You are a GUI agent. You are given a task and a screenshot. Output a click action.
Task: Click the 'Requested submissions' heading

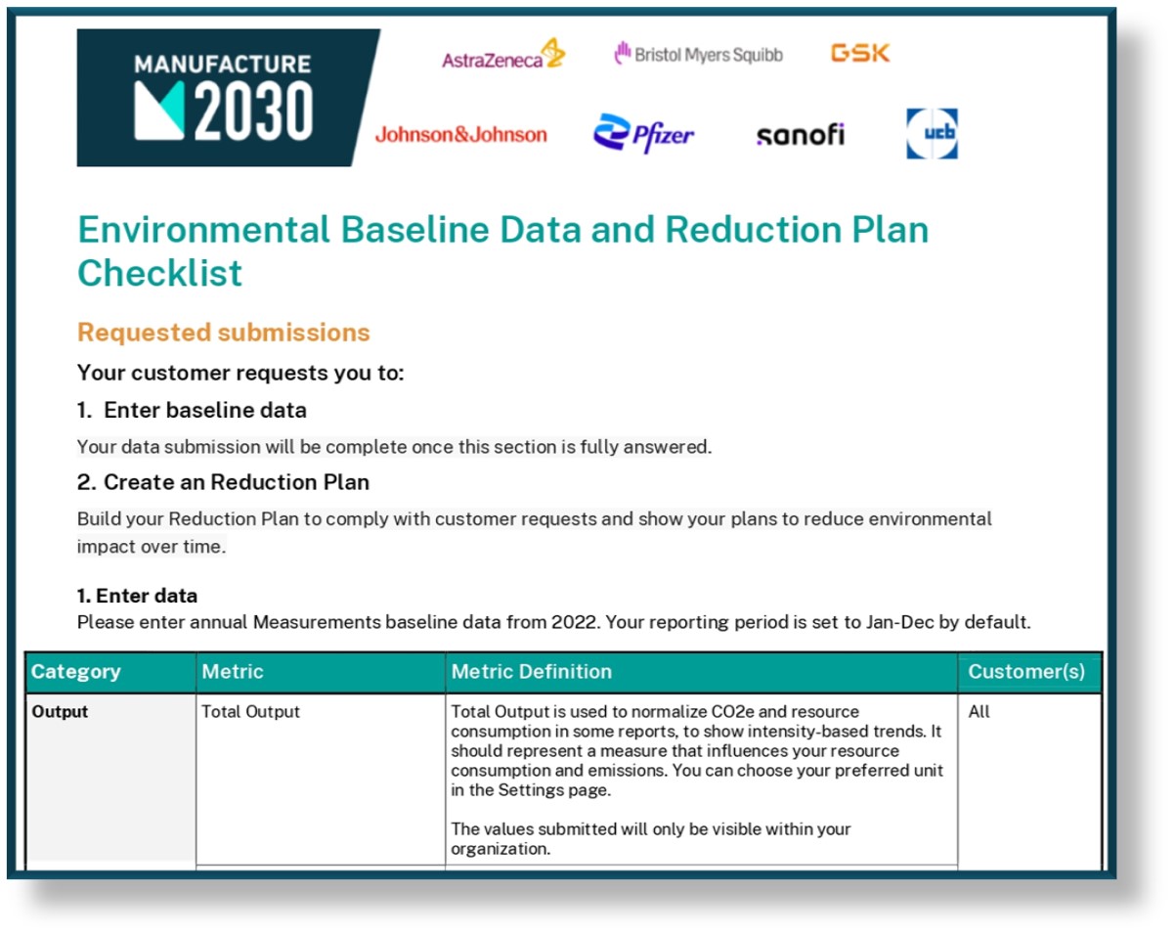[223, 333]
